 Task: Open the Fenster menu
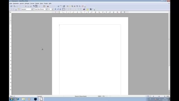point(46,3)
